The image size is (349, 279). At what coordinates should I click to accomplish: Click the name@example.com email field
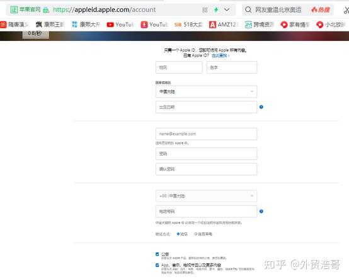pyautogui.click(x=207, y=134)
